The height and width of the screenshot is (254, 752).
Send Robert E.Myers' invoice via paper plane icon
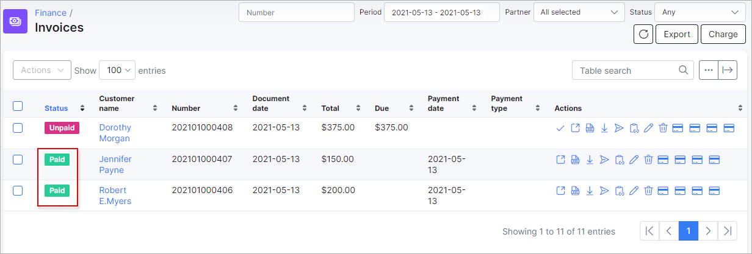click(x=604, y=191)
